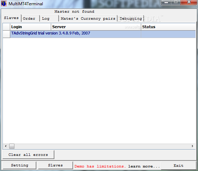
Task: Click the right arrow of horizontal scrollbar
Action: tap(193, 146)
